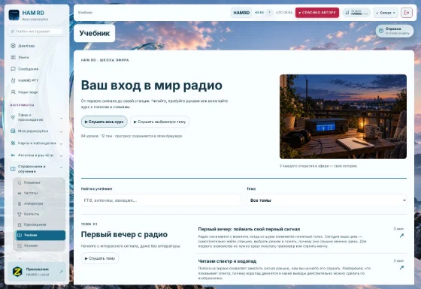Click the "Экзамен" checkbox icon in the submenu
This screenshot has width=421, height=289.
20,245
